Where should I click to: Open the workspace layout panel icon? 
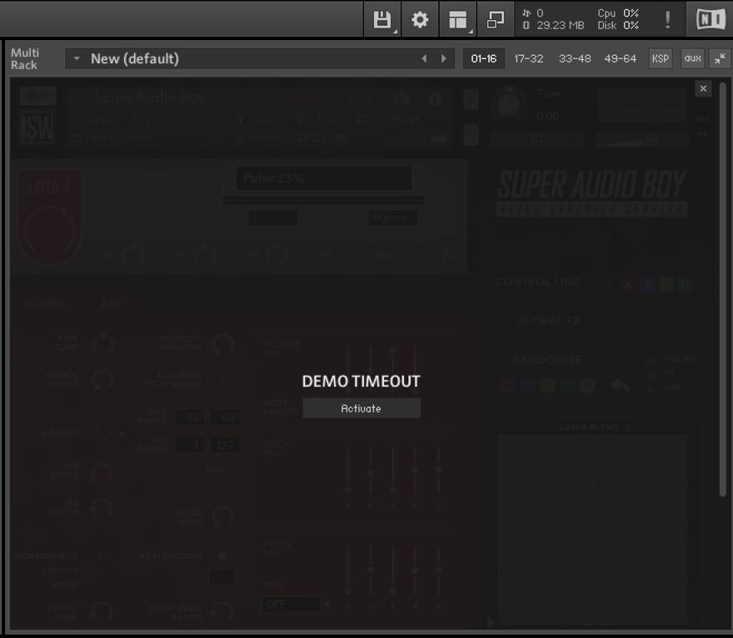[458, 20]
